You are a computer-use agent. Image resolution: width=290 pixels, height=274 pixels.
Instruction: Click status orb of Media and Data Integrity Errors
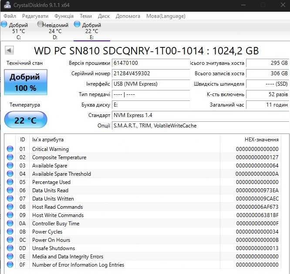point(10,256)
